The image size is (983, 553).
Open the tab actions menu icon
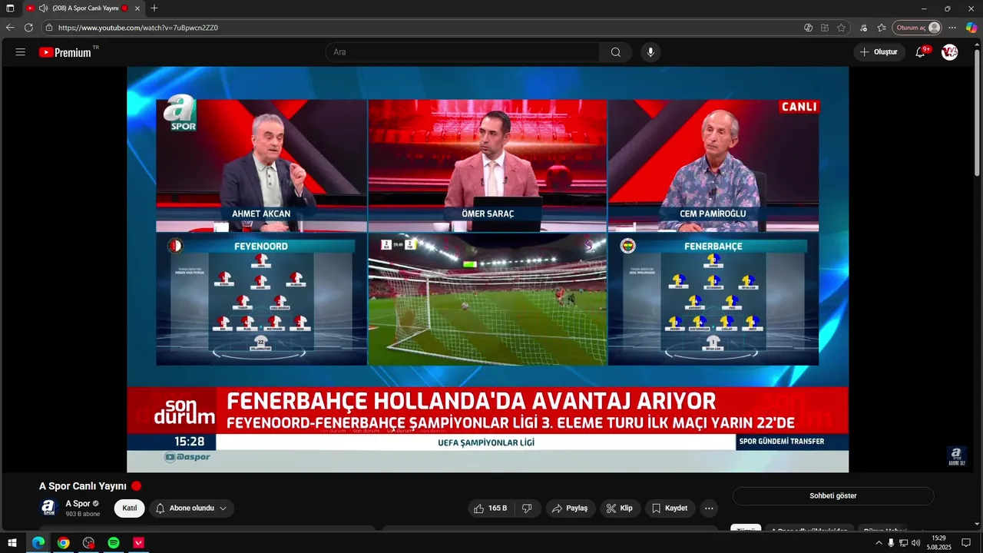(x=10, y=8)
